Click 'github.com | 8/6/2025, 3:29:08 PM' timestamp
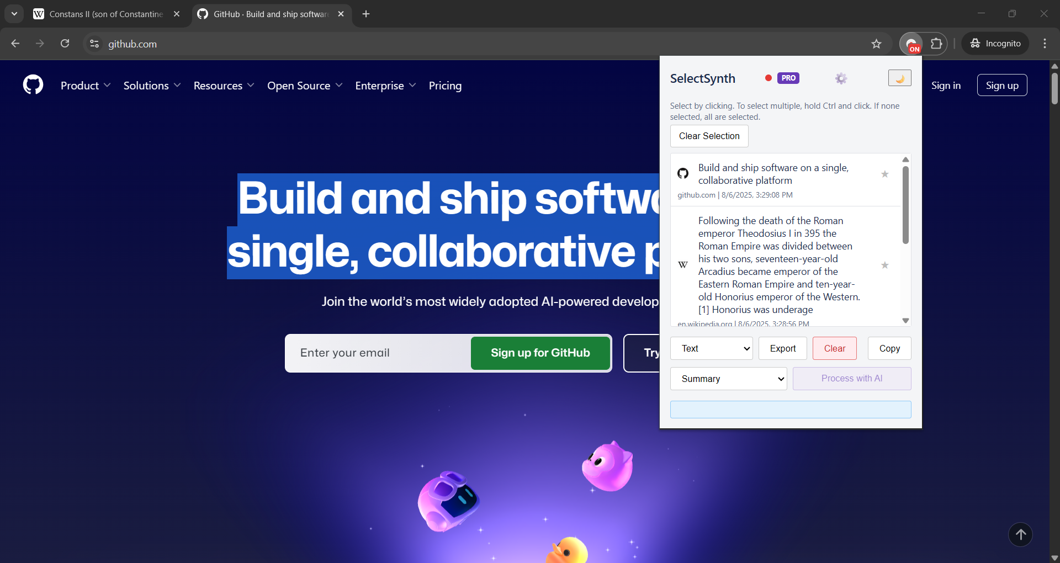The image size is (1060, 563). (x=735, y=195)
